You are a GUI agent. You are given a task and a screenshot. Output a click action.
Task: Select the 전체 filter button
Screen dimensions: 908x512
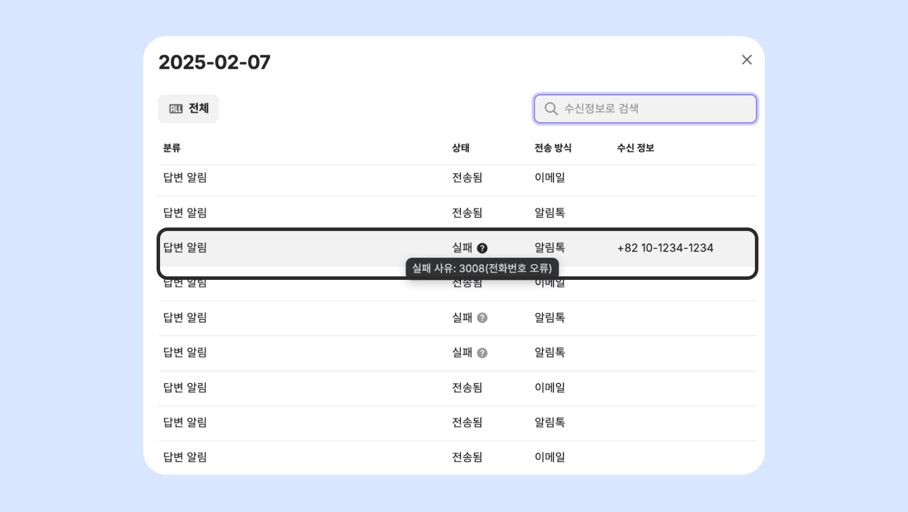[189, 109]
